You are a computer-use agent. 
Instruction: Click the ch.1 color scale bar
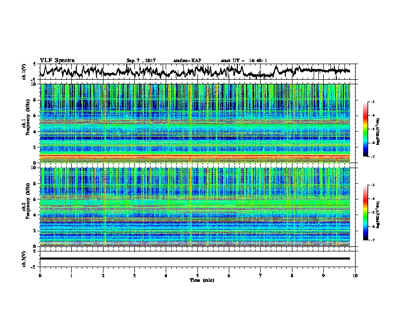[365, 129]
